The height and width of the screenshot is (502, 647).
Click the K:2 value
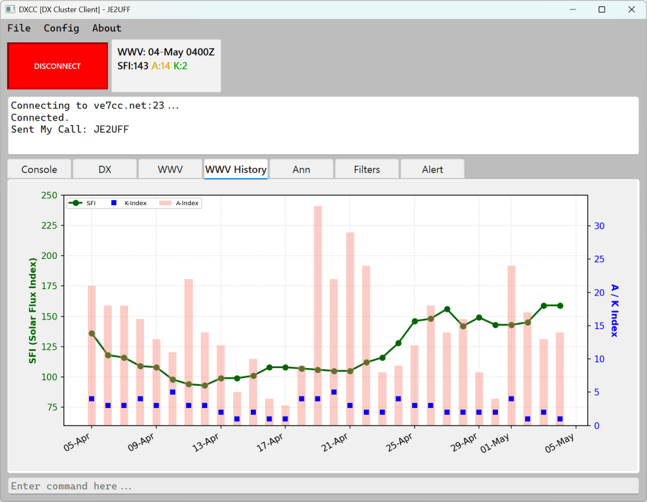pyautogui.click(x=180, y=66)
